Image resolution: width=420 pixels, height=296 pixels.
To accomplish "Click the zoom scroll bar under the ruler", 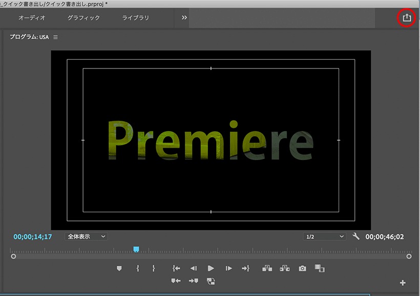I will coord(211,257).
